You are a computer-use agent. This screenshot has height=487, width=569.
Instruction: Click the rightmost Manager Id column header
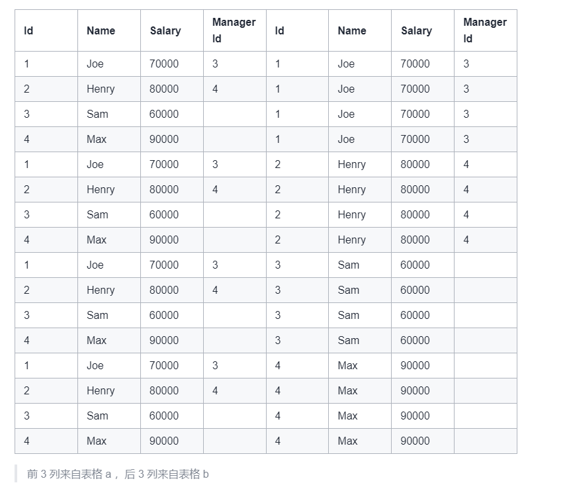click(x=484, y=30)
